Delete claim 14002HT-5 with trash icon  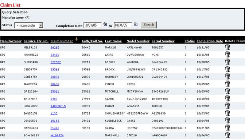(x=227, y=106)
